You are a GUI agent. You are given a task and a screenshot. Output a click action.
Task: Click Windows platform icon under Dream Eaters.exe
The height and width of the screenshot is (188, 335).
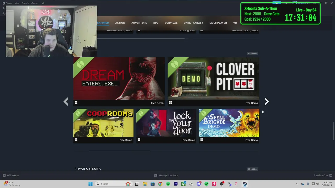click(76, 103)
